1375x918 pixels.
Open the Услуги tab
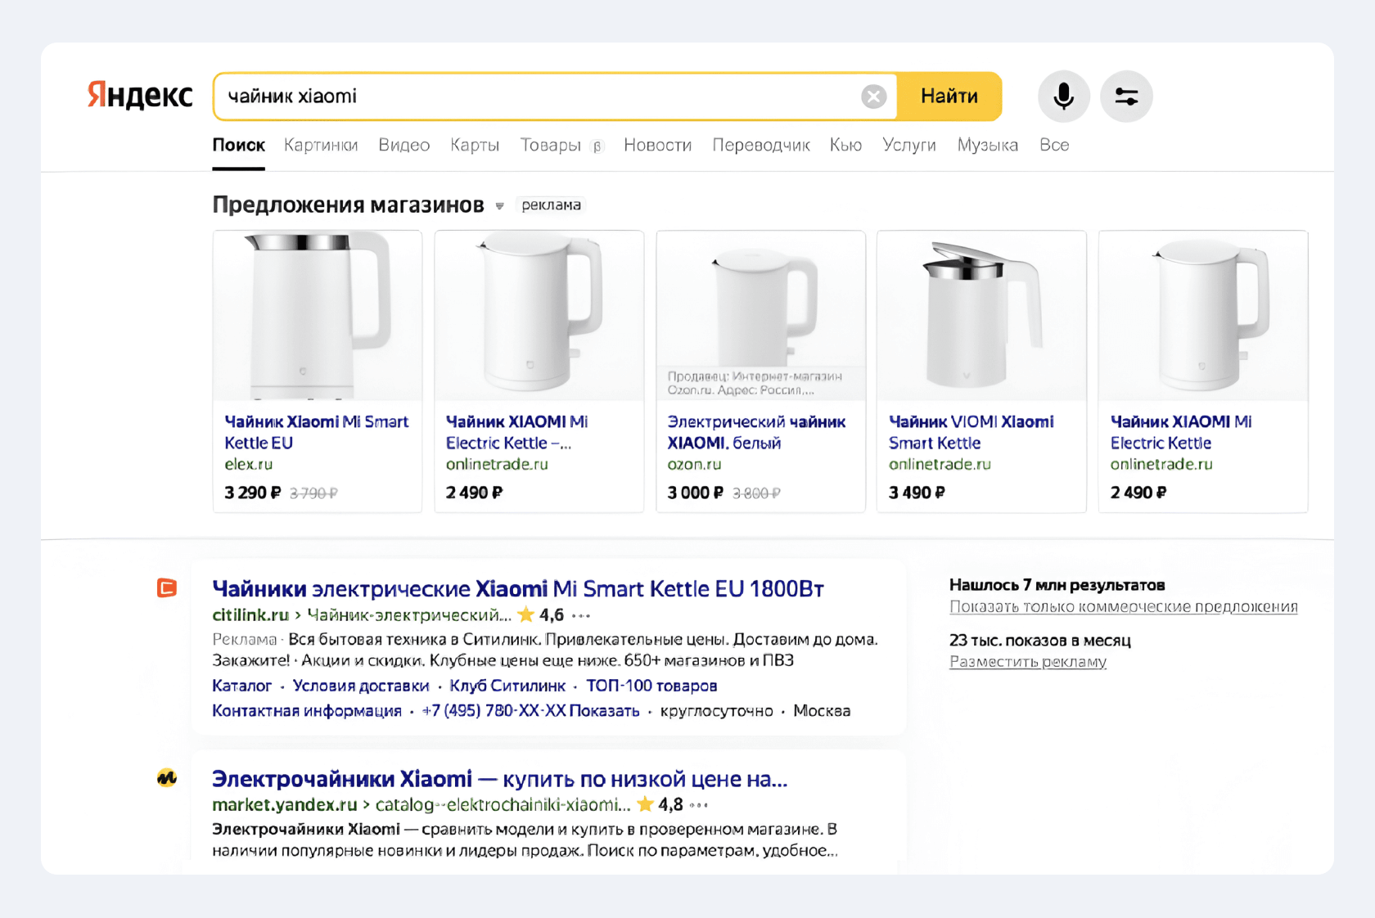point(908,146)
